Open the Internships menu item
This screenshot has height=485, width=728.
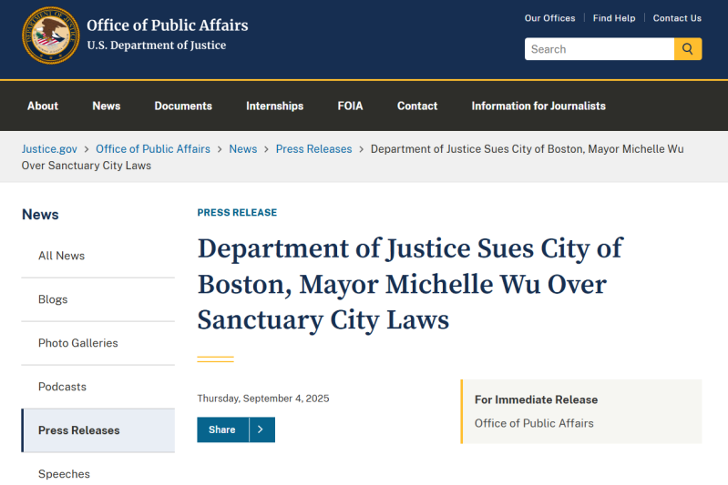click(275, 106)
